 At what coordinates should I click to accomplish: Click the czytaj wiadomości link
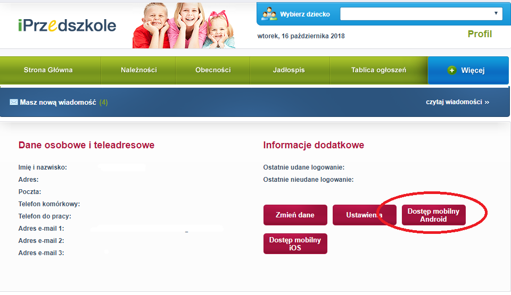(x=457, y=102)
